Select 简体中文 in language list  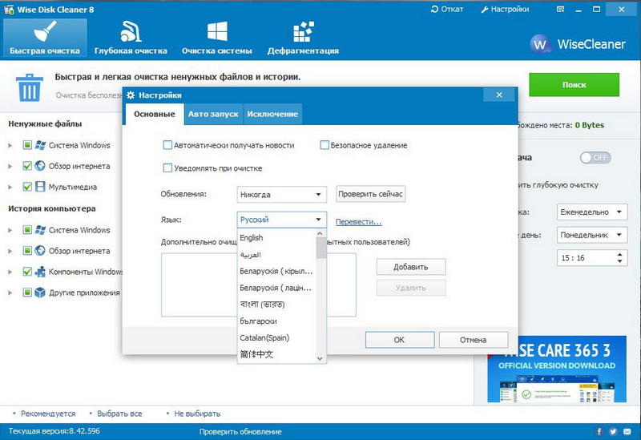(x=276, y=354)
